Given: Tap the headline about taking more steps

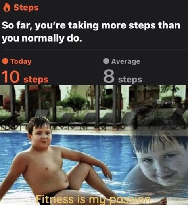Looking at the screenshot, I should coord(91,32).
